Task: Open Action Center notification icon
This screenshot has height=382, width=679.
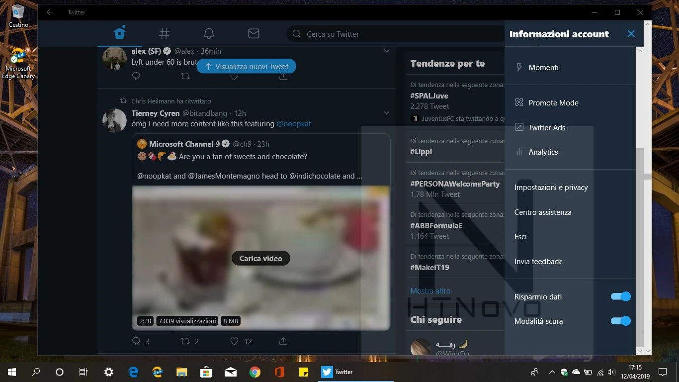Action: [662, 372]
